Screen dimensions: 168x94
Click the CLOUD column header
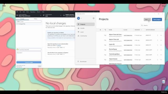[125, 30]
